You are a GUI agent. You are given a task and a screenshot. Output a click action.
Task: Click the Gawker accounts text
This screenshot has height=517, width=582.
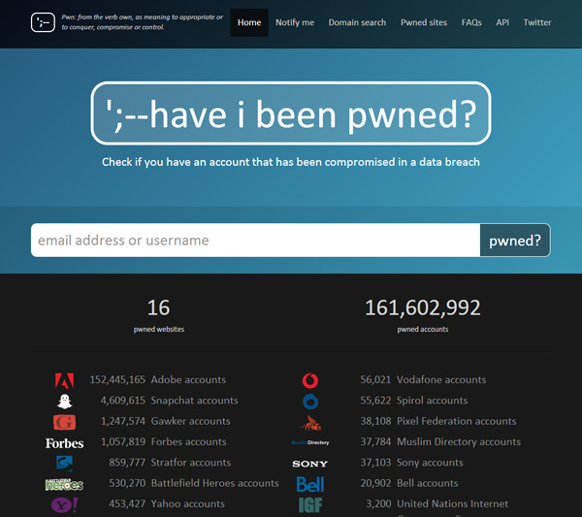tap(190, 421)
